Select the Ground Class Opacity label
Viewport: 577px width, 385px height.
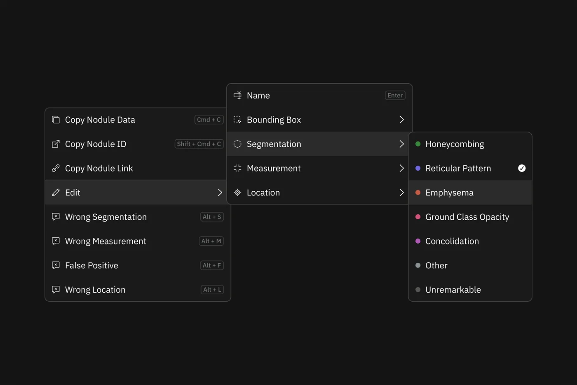point(470,217)
